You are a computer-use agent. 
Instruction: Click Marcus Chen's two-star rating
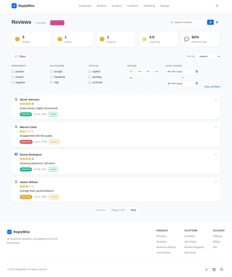coord(27,131)
